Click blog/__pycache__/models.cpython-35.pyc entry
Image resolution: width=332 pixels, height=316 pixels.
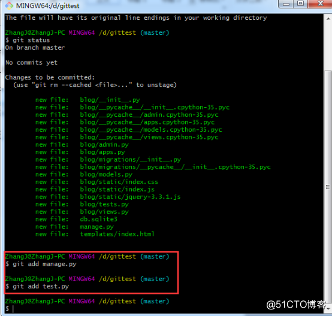pyautogui.click(x=129, y=130)
